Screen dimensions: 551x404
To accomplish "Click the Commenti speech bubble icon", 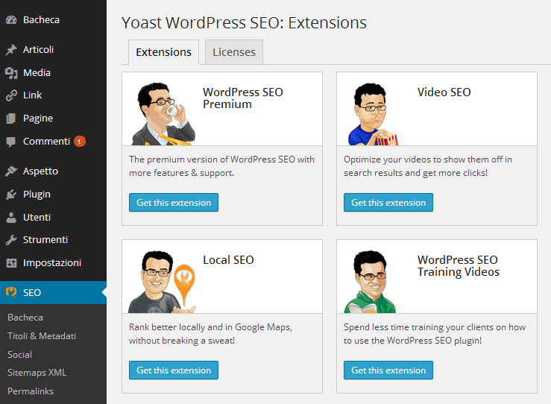I will point(11,142).
